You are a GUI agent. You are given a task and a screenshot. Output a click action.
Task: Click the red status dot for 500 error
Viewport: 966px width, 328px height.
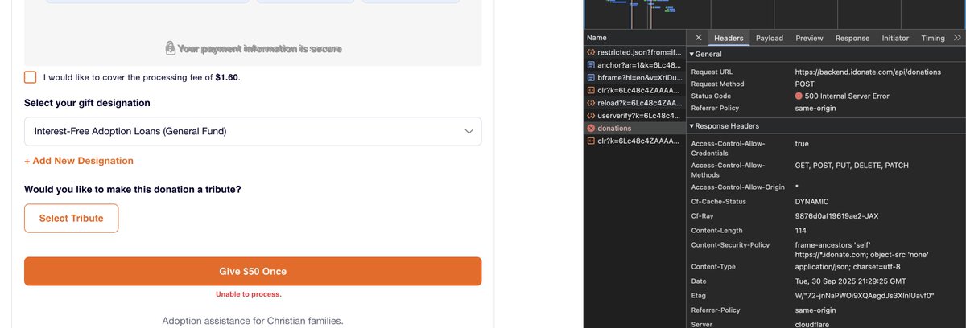click(x=799, y=96)
